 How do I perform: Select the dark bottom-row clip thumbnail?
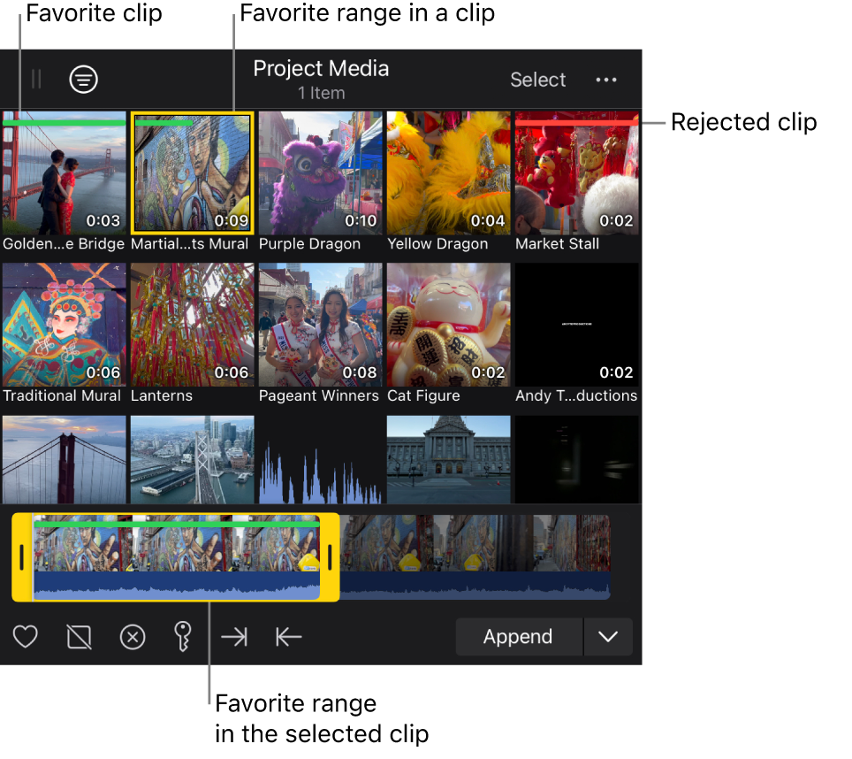577,459
